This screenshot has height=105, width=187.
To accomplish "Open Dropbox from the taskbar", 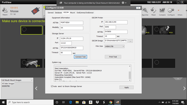I will pos(97,102).
